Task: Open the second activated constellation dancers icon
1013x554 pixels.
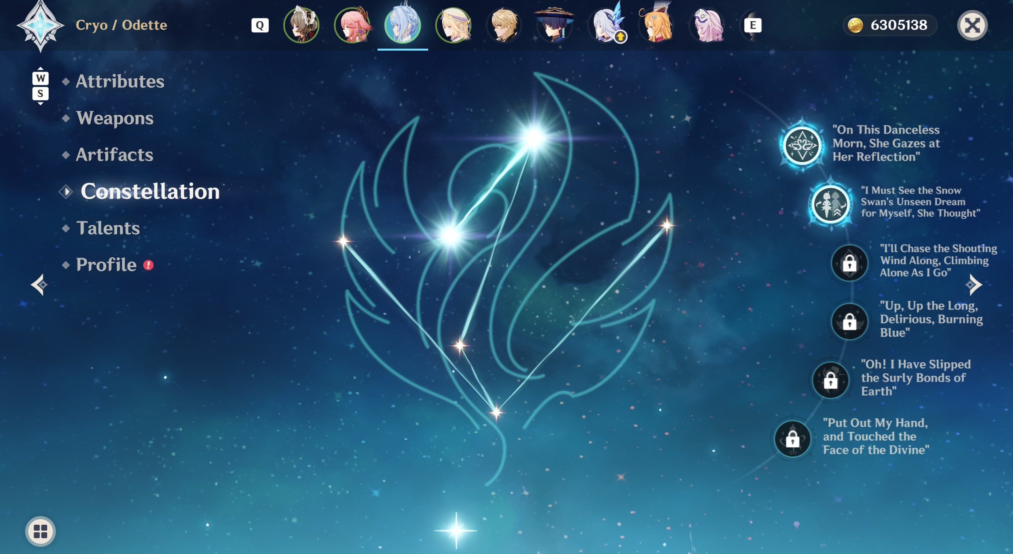Action: coord(831,204)
